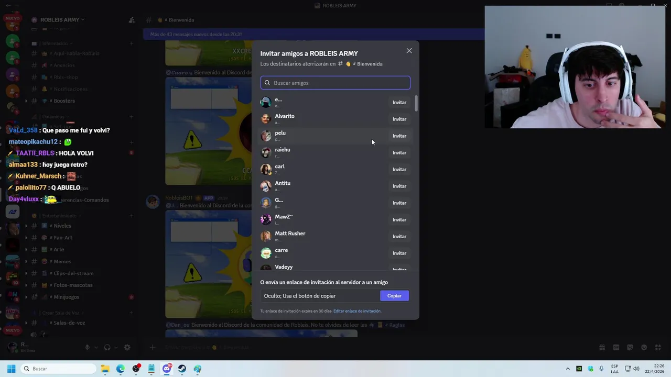Open the apps icon in message bar
Screen dimensions: 671x377
coord(658,347)
